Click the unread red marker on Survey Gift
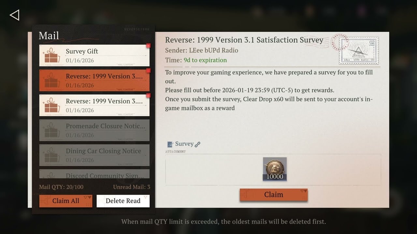The width and height of the screenshot is (417, 234). click(148, 46)
